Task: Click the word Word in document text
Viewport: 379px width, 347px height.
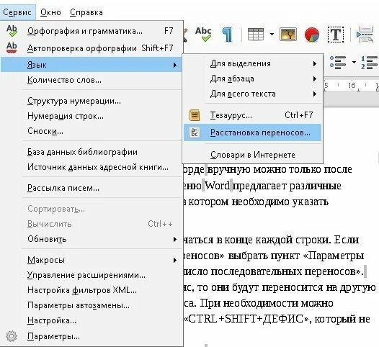Action: (218, 186)
